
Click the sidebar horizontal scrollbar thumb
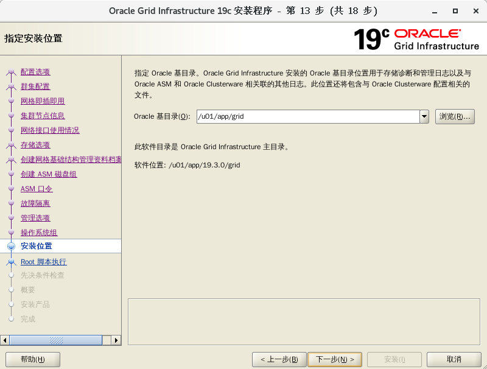click(56, 340)
